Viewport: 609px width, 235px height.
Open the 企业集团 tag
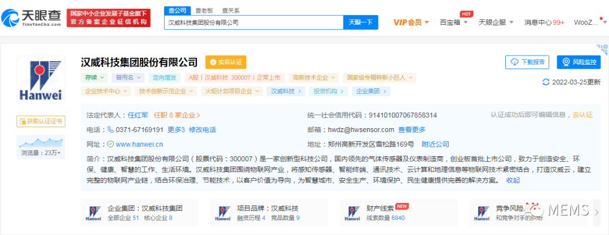(371, 92)
